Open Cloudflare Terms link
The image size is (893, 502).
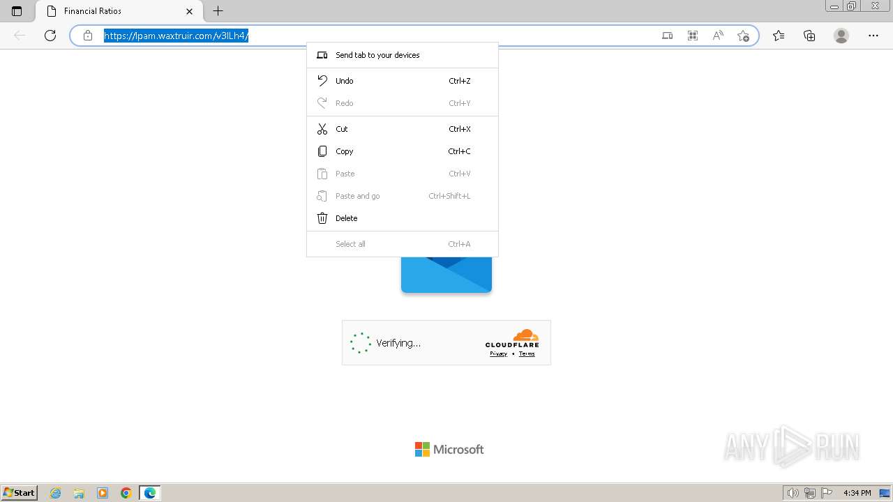point(527,353)
